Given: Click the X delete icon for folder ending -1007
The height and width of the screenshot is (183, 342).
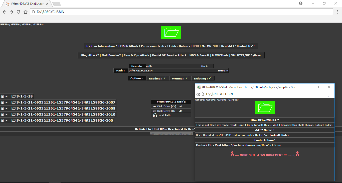Looking at the screenshot, I should tap(7, 102).
